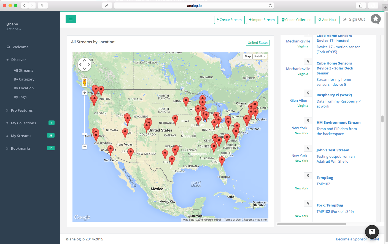Click the Bookmarks count badge 15
The width and height of the screenshot is (388, 244).
coord(51,148)
